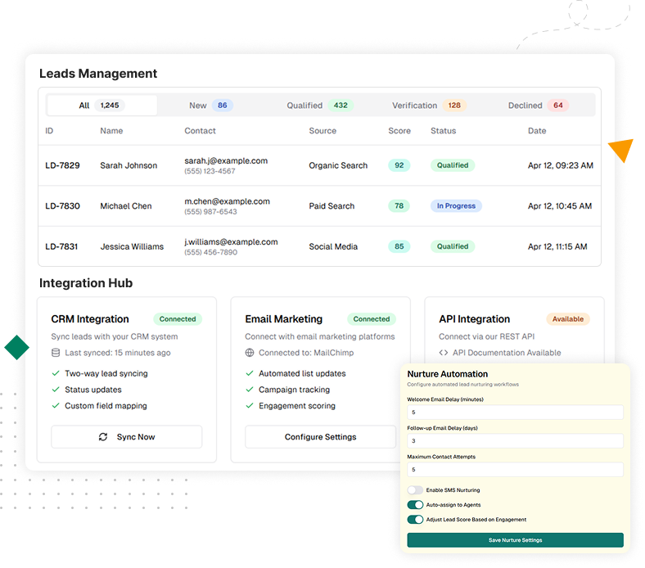Click phone number (555) 123-4567
This screenshot has height=568, width=645.
pos(210,172)
